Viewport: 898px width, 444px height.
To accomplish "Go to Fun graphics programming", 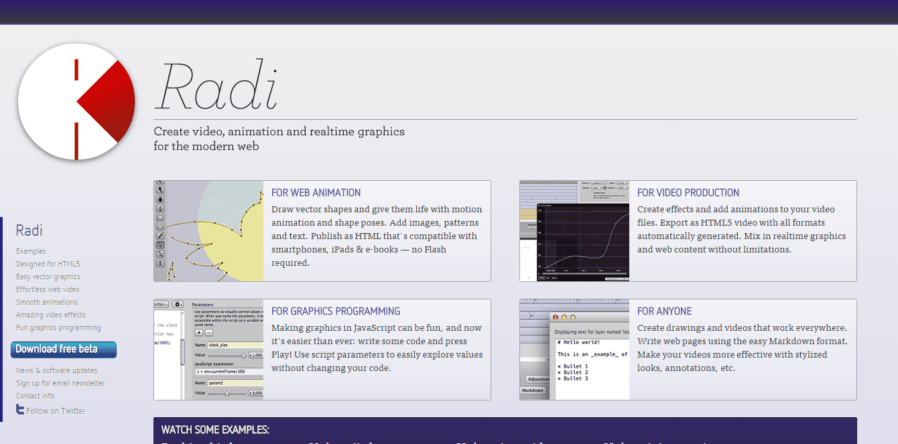I will (x=58, y=327).
